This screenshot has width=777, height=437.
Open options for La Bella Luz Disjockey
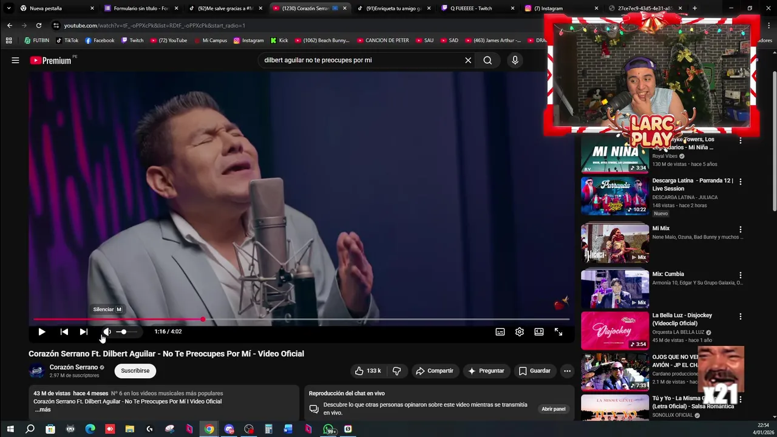pyautogui.click(x=740, y=316)
